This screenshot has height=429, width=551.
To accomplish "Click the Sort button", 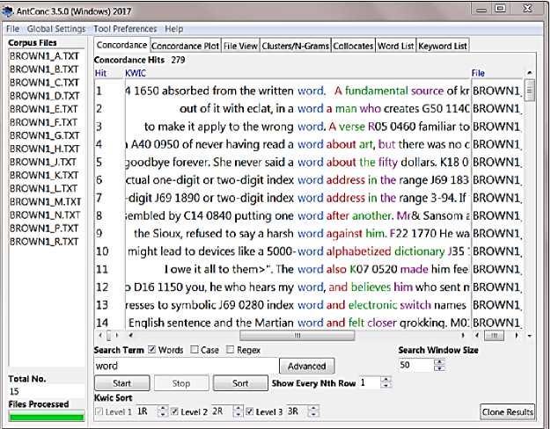I will click(x=240, y=383).
